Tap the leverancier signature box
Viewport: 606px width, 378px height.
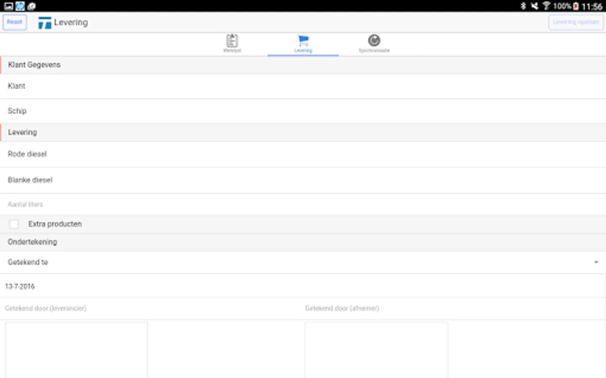[76, 350]
